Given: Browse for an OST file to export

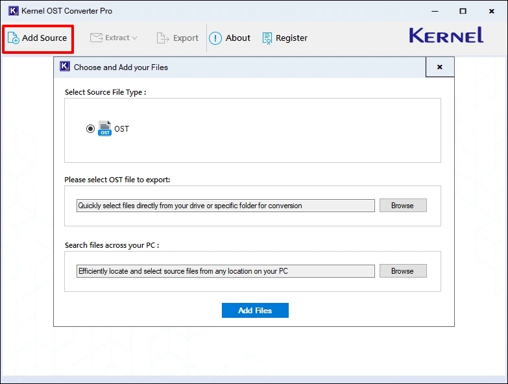Looking at the screenshot, I should pos(402,206).
